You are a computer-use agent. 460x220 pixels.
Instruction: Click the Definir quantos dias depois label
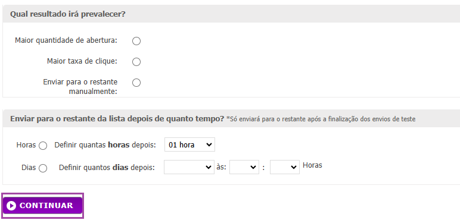107,168
